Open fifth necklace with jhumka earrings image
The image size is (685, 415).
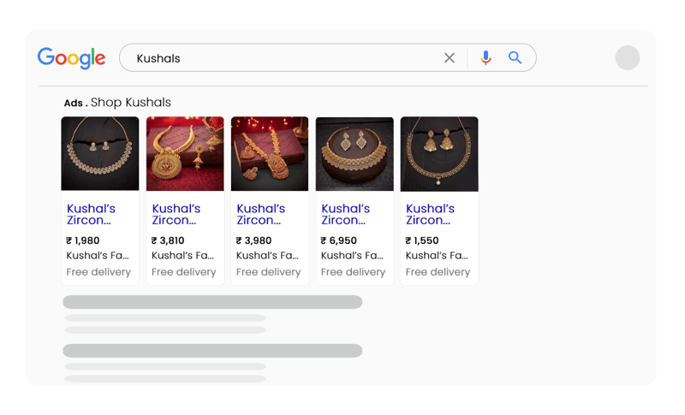tap(439, 153)
